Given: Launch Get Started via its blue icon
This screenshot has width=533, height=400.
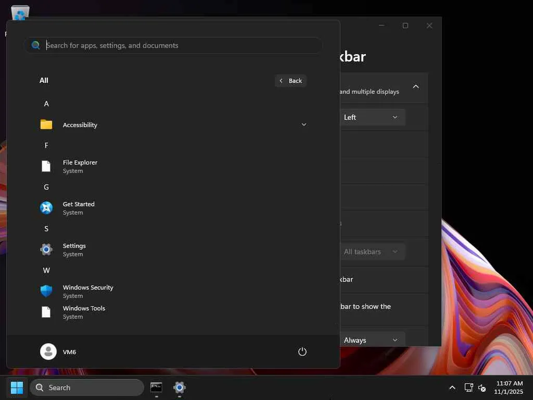Looking at the screenshot, I should [x=46, y=207].
